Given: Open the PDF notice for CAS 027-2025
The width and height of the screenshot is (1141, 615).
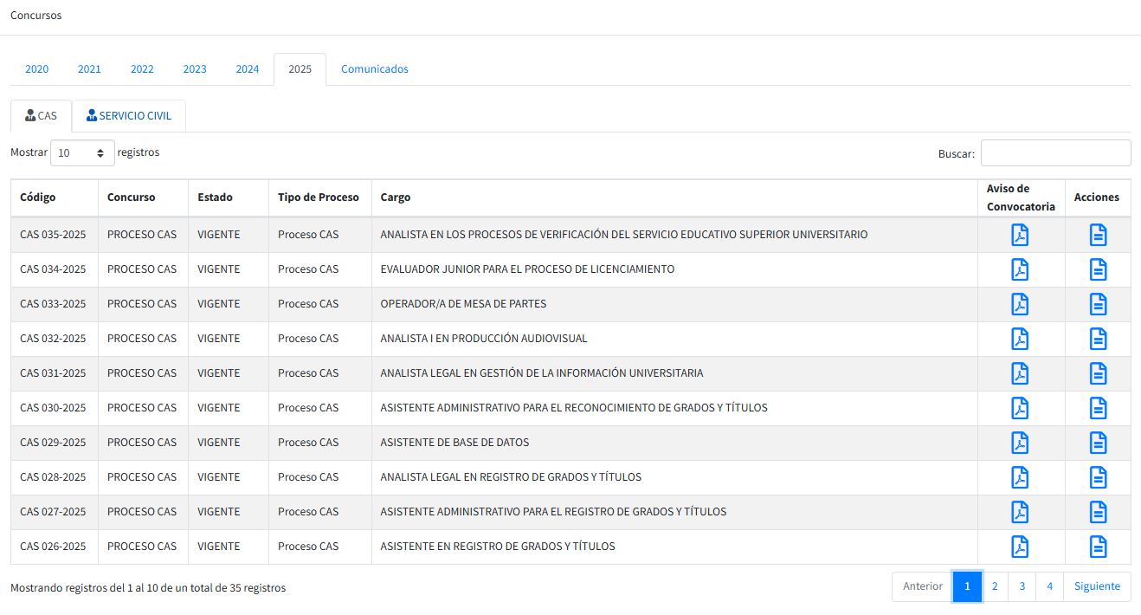Looking at the screenshot, I should tap(1021, 512).
